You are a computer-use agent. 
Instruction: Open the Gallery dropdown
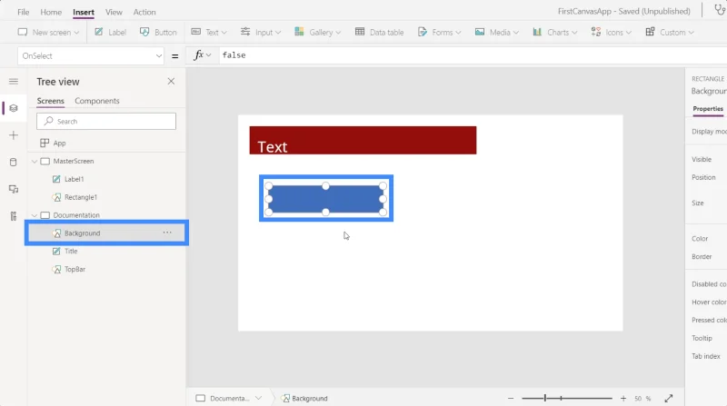(317, 32)
